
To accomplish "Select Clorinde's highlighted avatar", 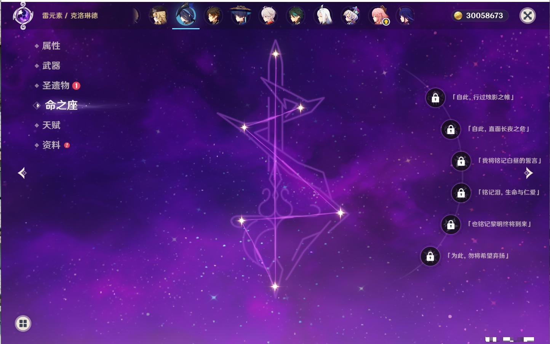I will point(186,16).
